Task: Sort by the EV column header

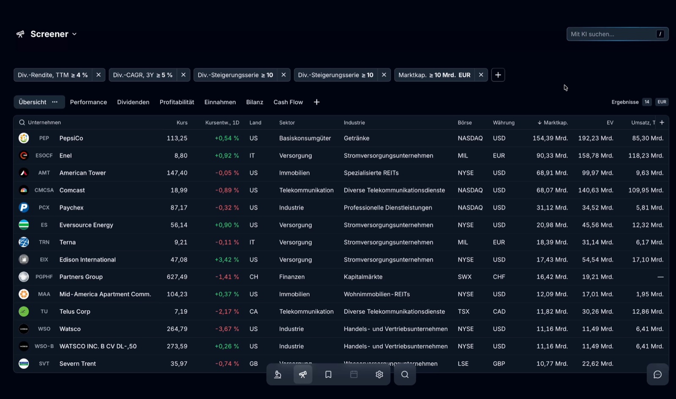Action: 610,122
